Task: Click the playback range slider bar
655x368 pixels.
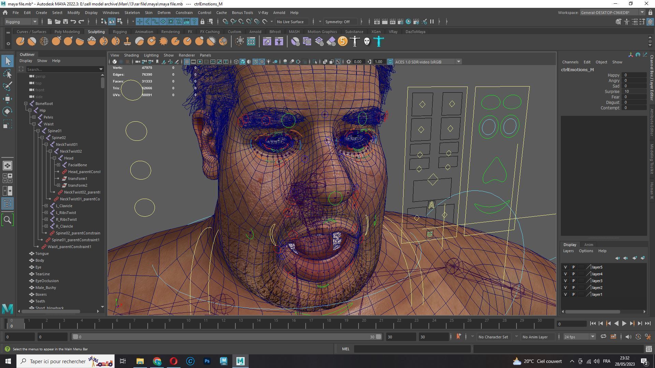Action: tap(227, 337)
